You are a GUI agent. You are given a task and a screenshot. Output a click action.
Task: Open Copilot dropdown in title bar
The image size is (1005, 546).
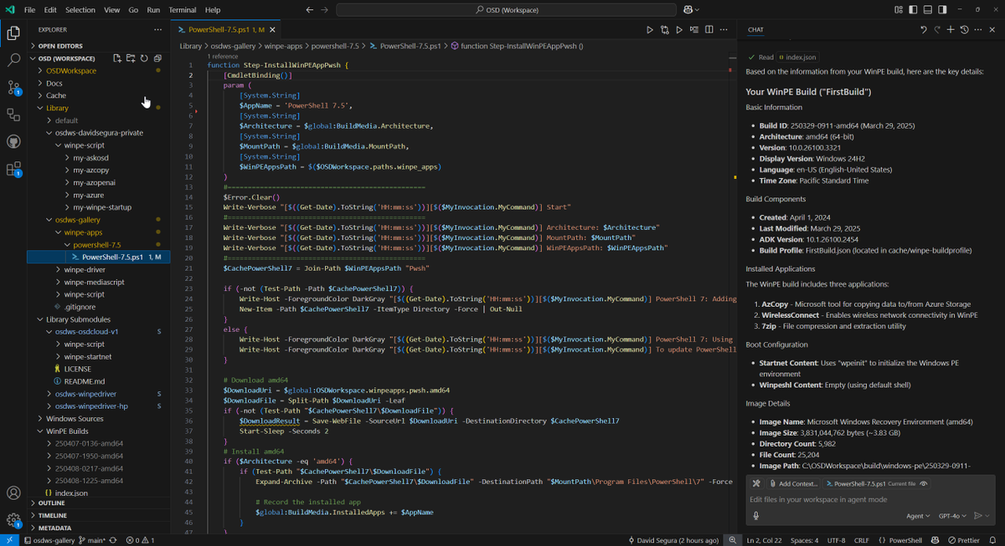coord(692,10)
